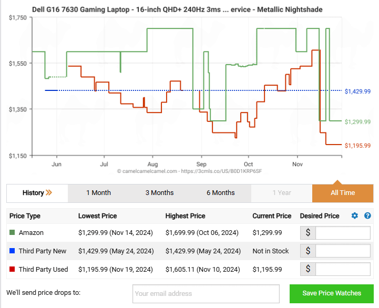Click the $1,750 y-axis label
This screenshot has width=379, height=308.
click(18, 18)
